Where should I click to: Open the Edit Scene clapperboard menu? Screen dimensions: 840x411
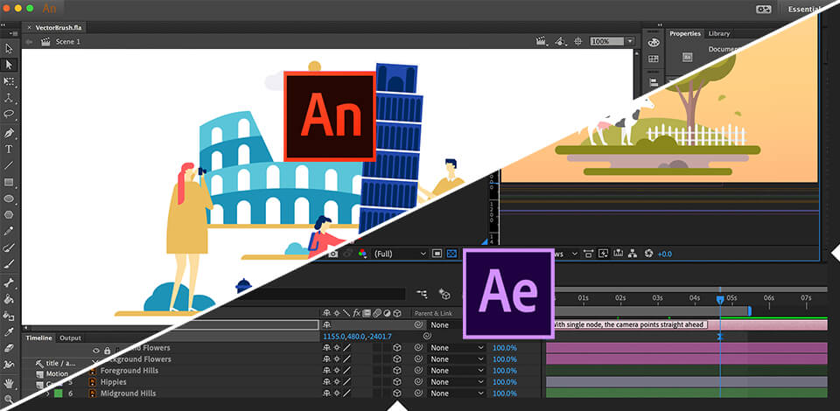[542, 41]
